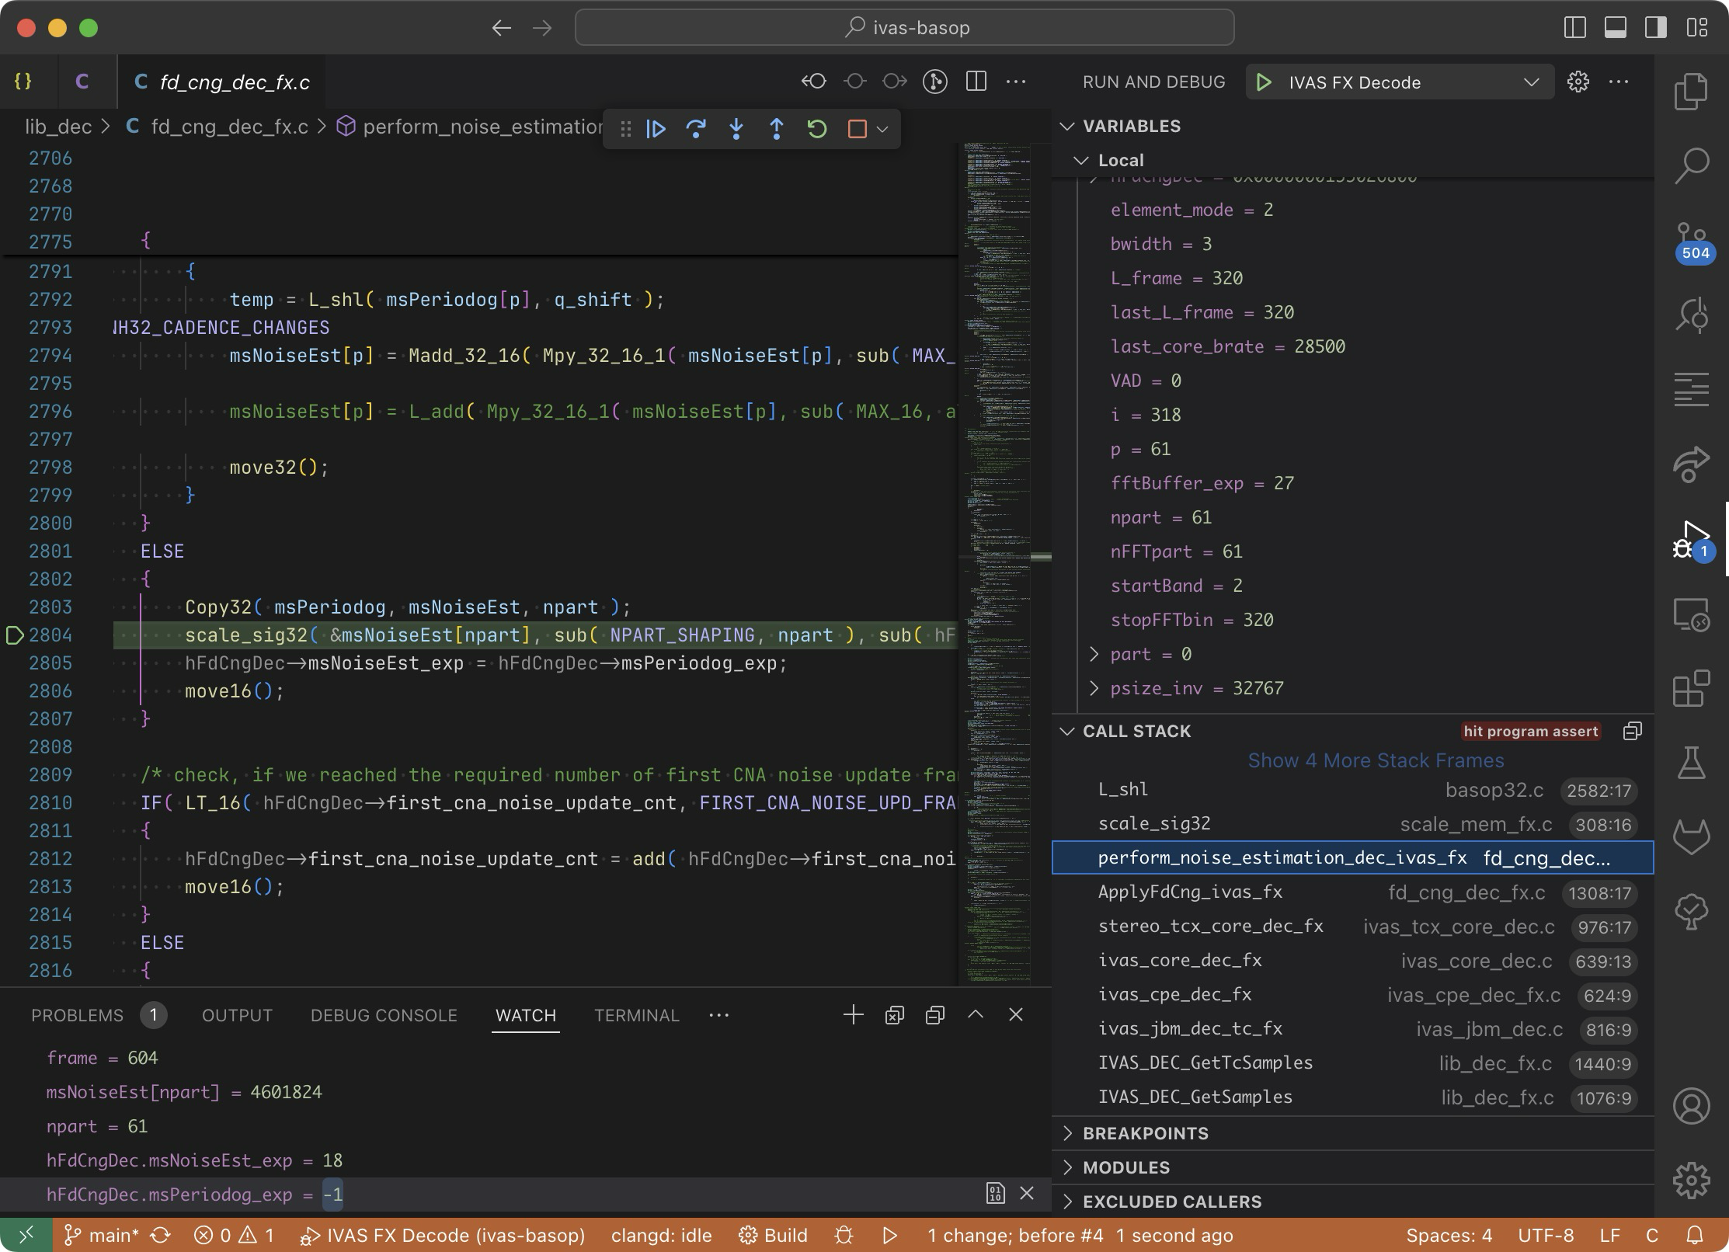Screen dimensions: 1729x1252
Task: Switch to the DEBUG CONSOLE tab
Action: point(384,1015)
